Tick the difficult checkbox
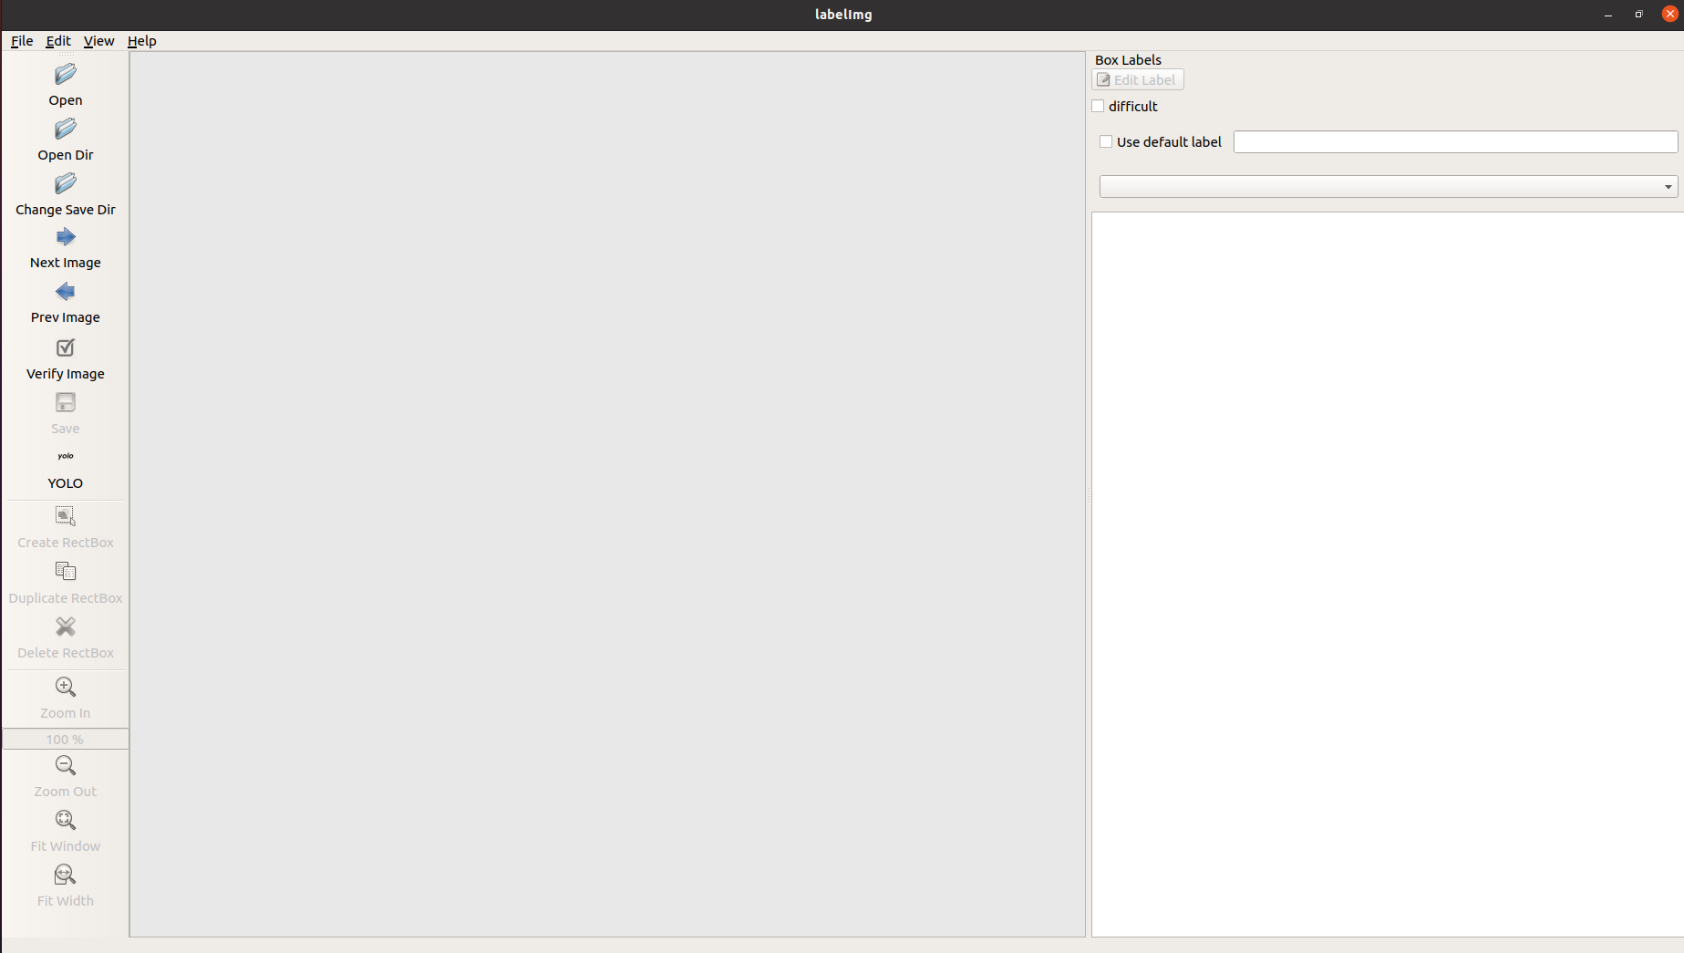Viewport: 1684px width, 953px height. [1098, 107]
